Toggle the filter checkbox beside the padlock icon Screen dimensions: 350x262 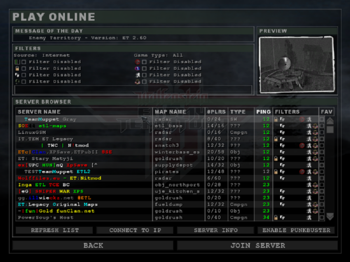point(24,68)
